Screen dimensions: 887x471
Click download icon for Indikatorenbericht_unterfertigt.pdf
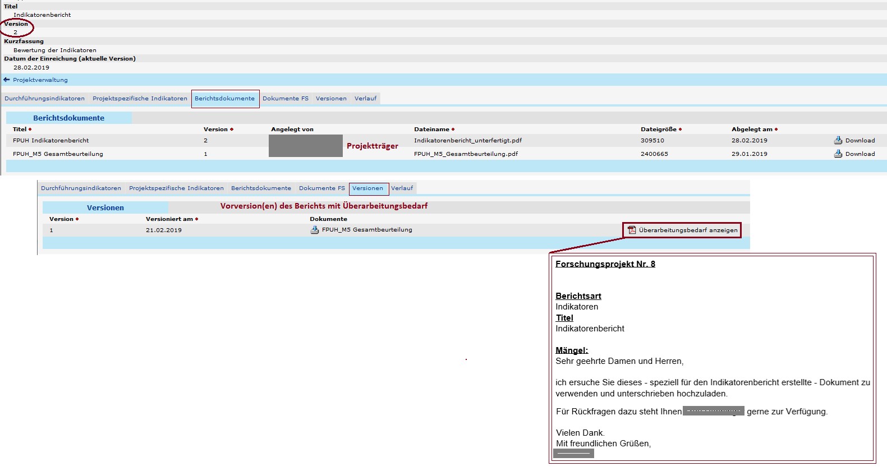click(x=838, y=140)
